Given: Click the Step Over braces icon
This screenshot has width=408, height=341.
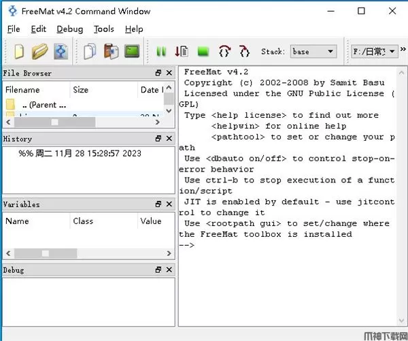Looking at the screenshot, I should pos(224,51).
